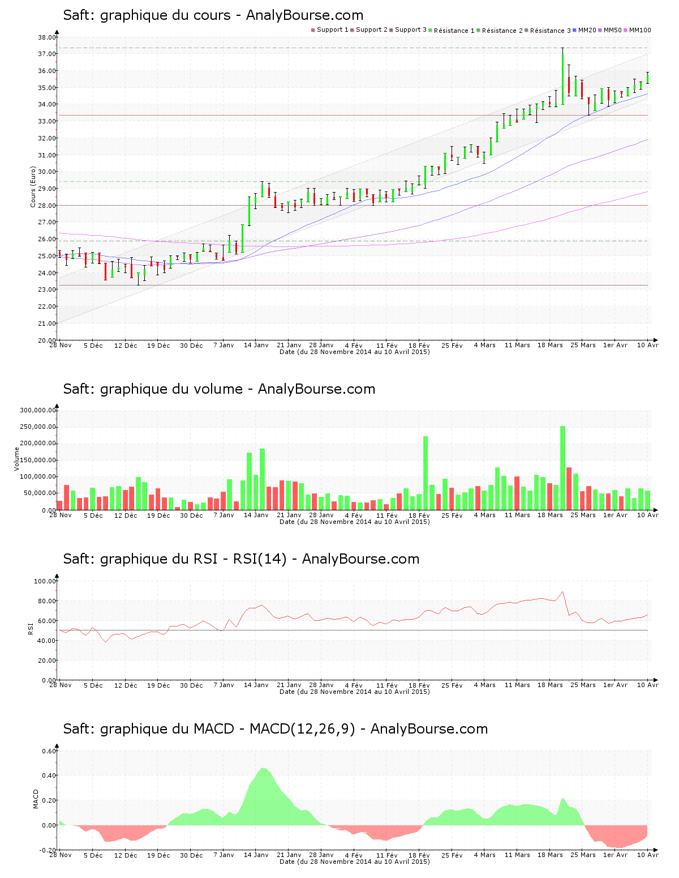679x878 pixels.
Task: Click the 'Saft: graphique du MACD' title
Action: [x=276, y=729]
